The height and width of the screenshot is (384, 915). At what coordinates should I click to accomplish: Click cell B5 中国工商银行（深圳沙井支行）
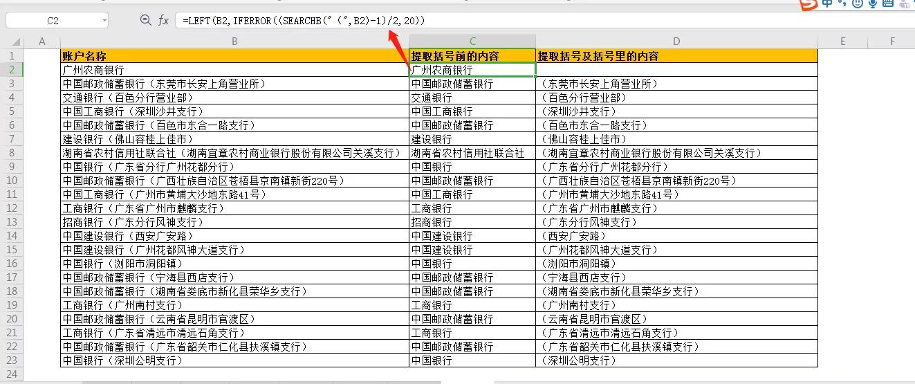pyautogui.click(x=234, y=111)
